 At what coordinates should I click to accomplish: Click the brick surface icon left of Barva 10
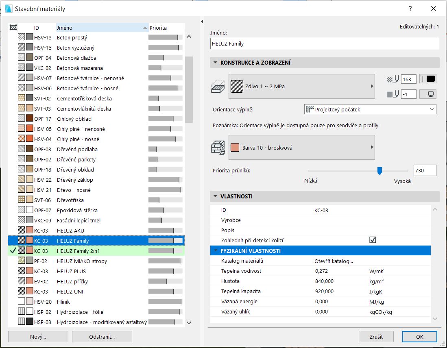click(x=218, y=148)
